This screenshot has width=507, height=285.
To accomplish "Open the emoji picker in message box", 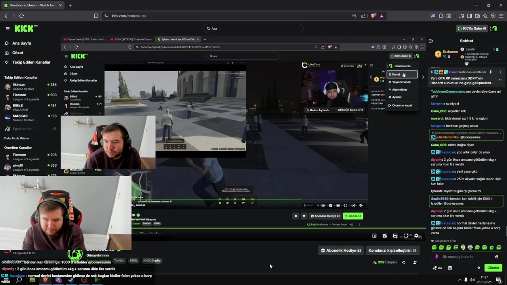I will [497, 257].
